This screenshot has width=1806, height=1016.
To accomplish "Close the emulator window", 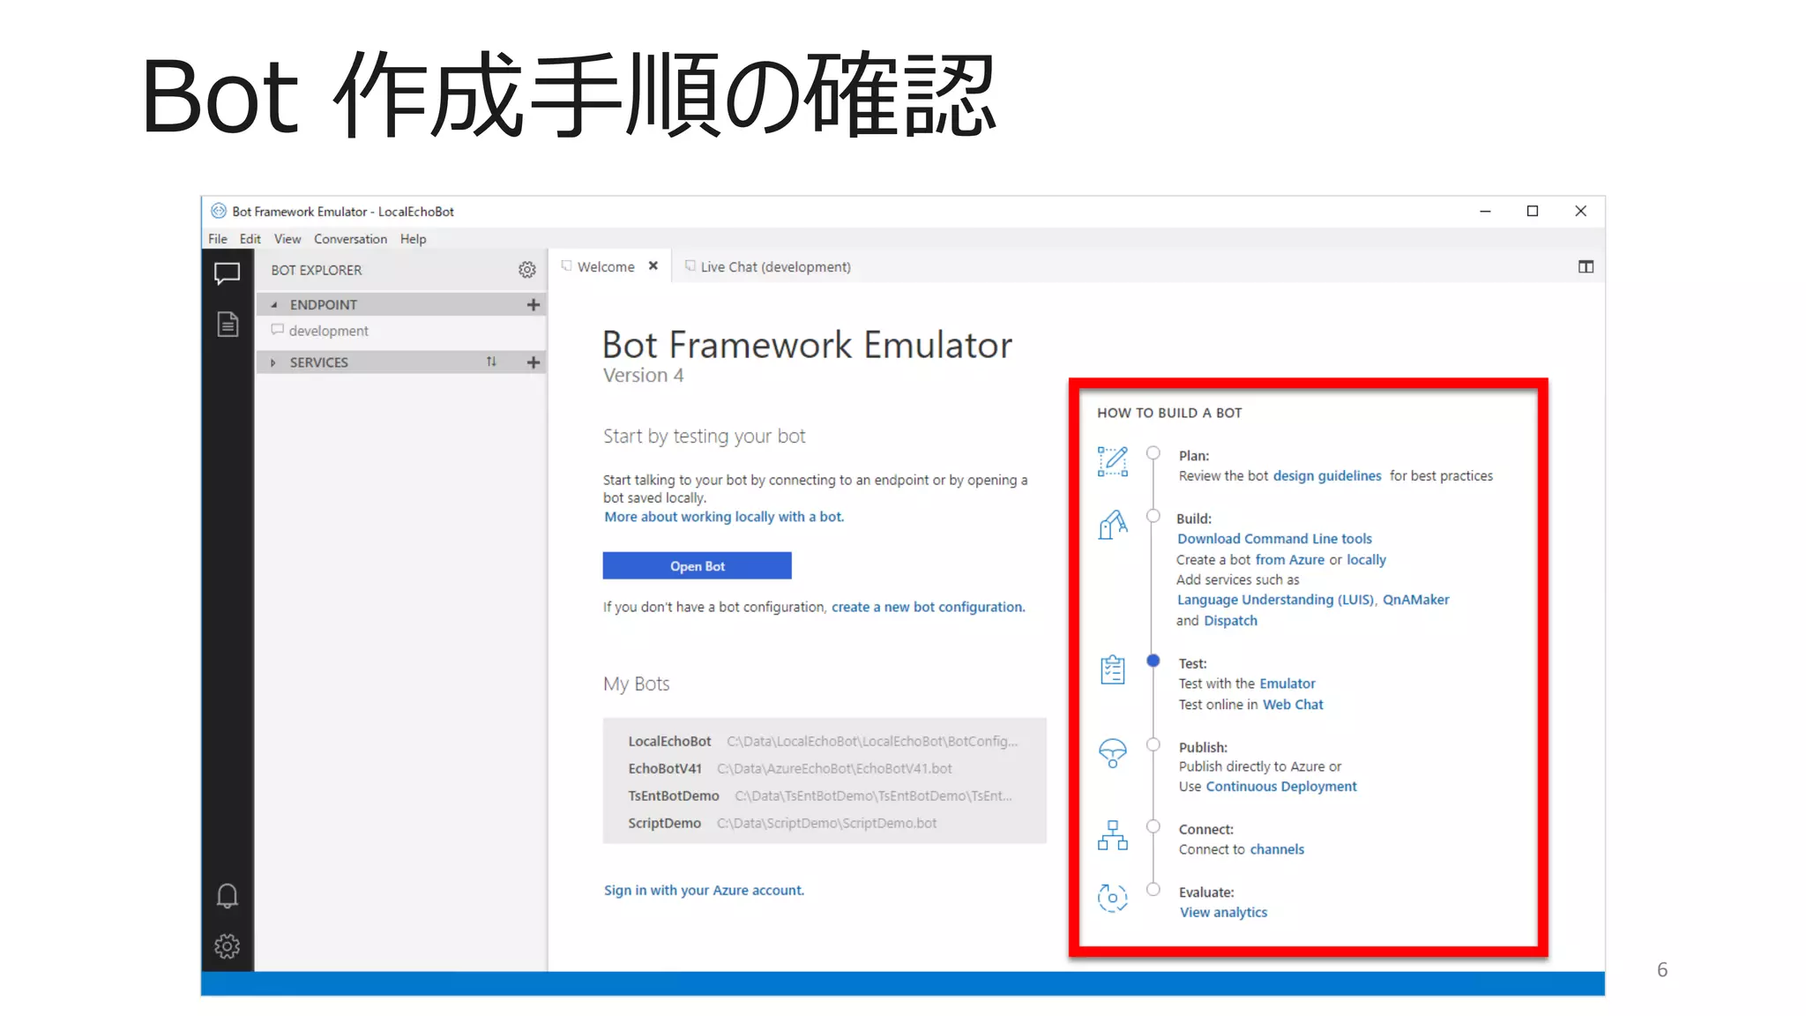I will click(x=1580, y=211).
